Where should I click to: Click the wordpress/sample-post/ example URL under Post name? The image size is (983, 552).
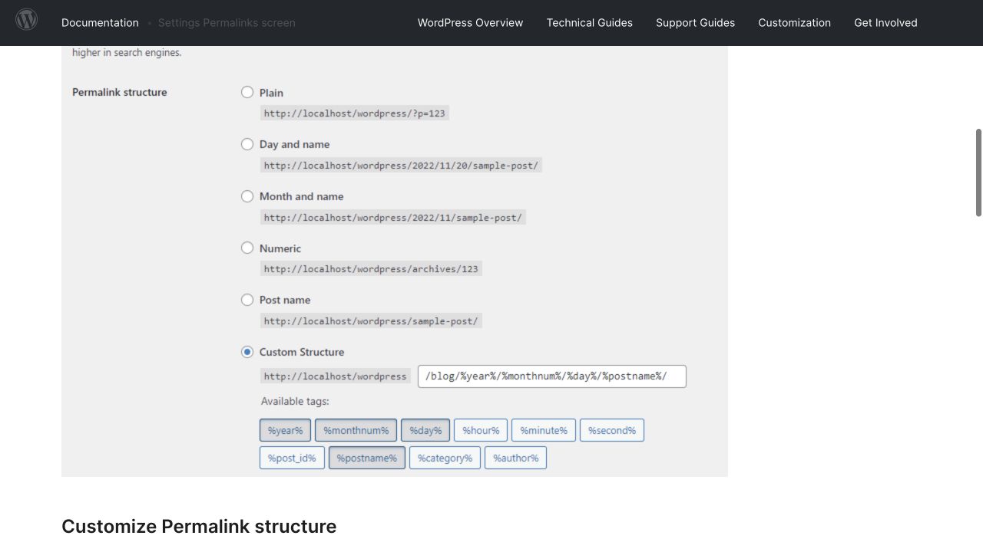371,321
